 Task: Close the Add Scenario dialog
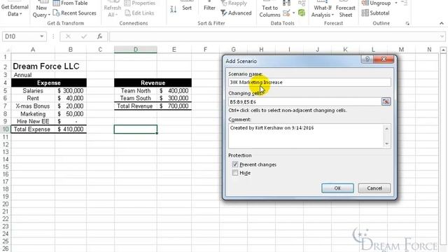pyautogui.click(x=384, y=59)
